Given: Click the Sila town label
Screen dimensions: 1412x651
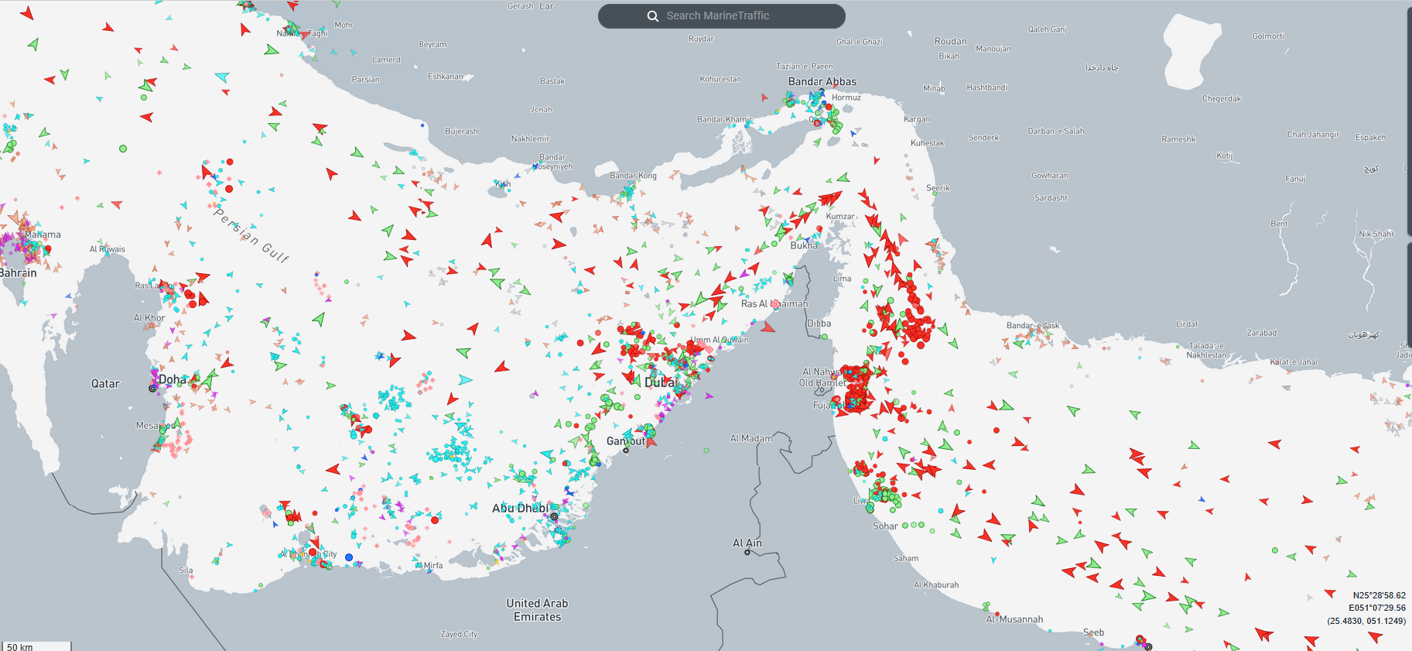Looking at the screenshot, I should point(186,570).
